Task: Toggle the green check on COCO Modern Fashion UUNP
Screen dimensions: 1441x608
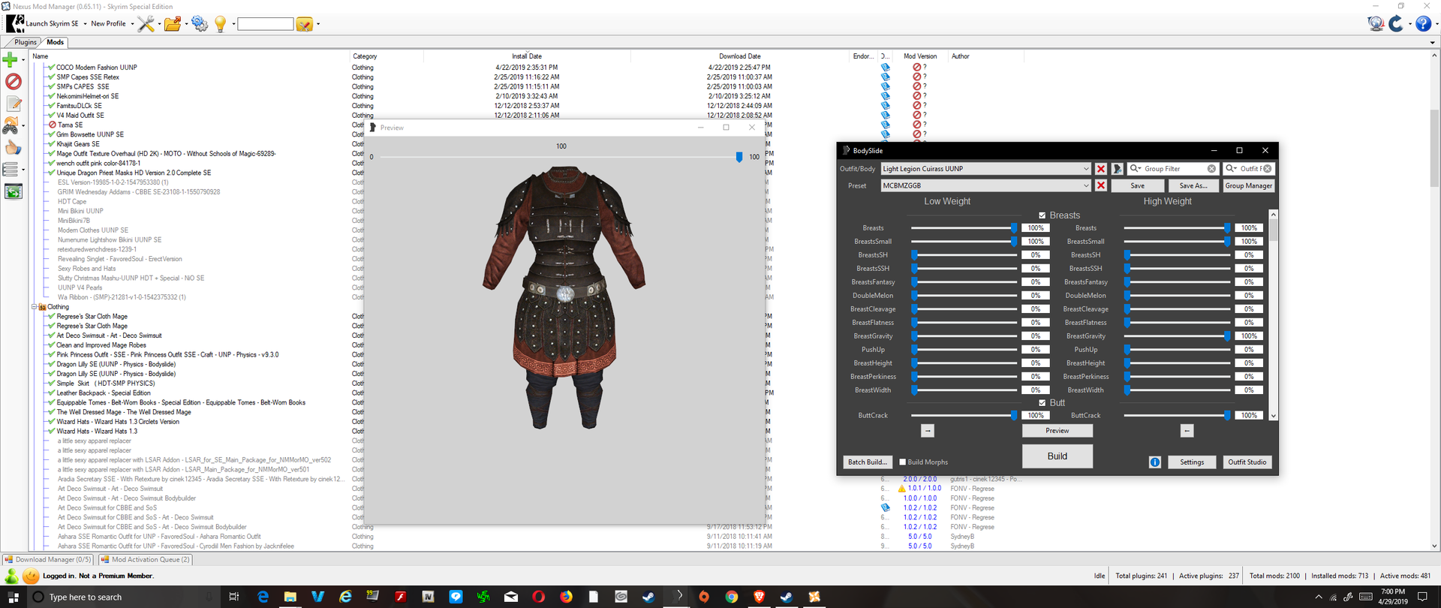Action: point(51,68)
